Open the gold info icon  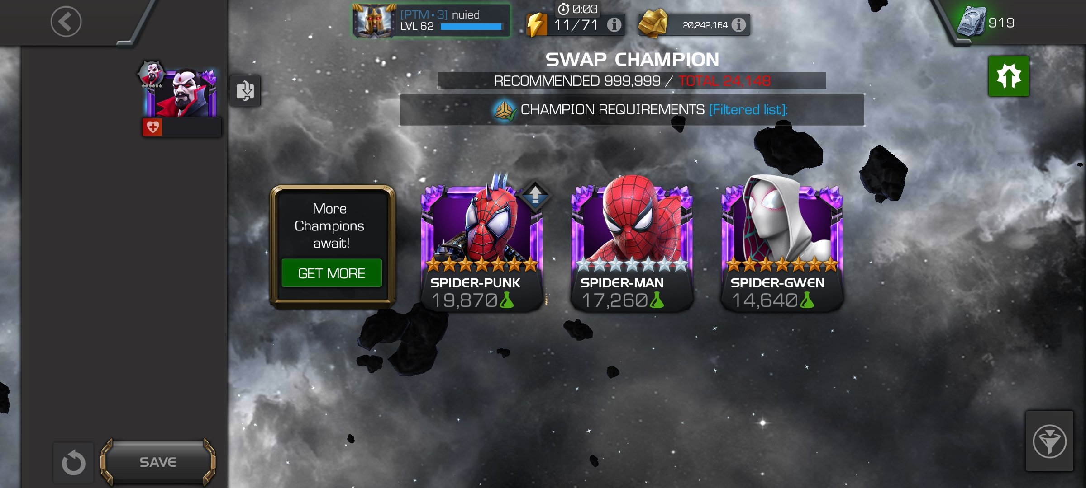point(738,25)
